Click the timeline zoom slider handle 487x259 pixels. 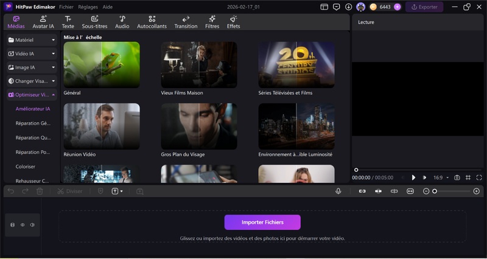click(x=435, y=191)
